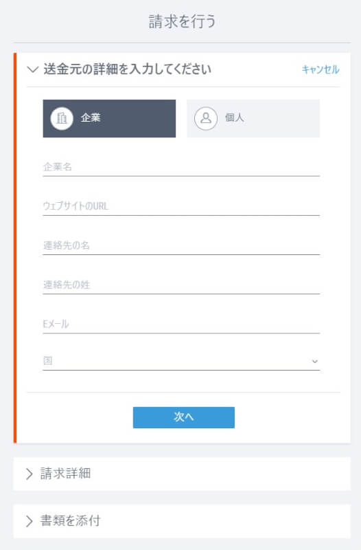Click the 送金元の詳細を入力してください heading

click(x=128, y=69)
